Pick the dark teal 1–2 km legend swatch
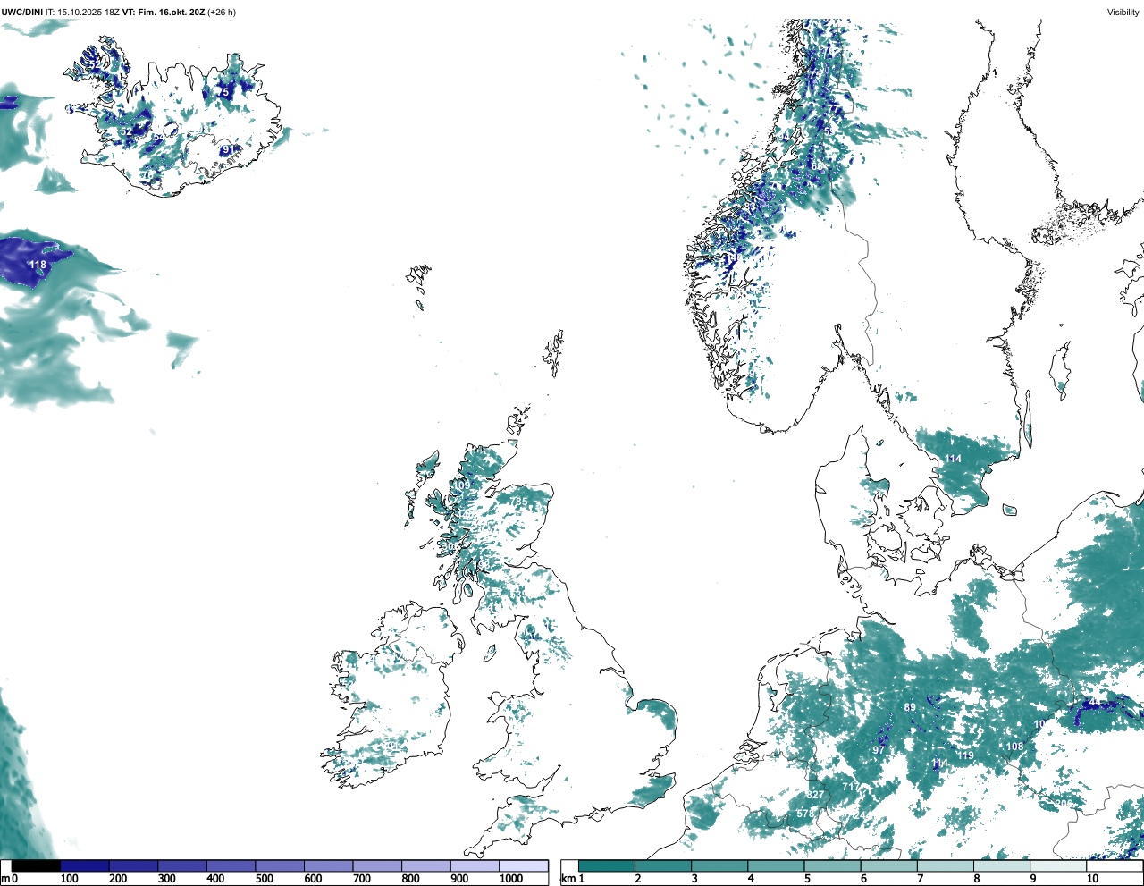1144x886 pixels. pos(608,865)
